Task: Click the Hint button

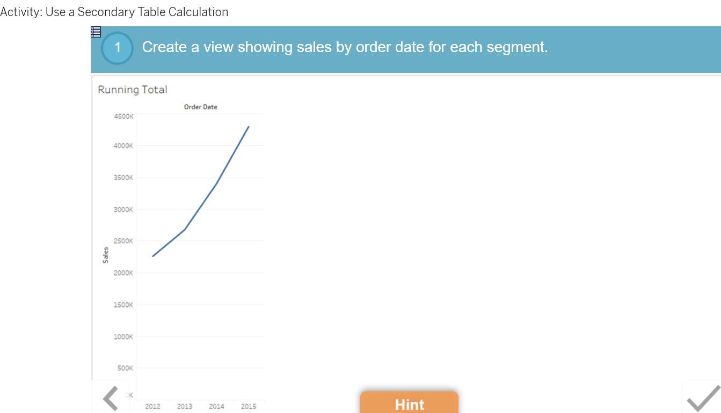Action: point(409,404)
